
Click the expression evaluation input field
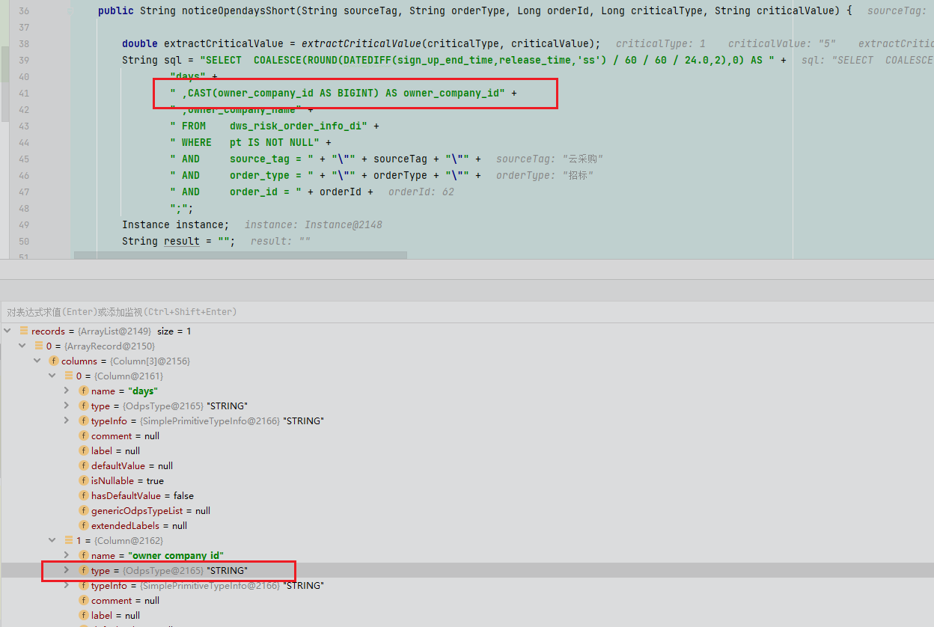[449, 312]
